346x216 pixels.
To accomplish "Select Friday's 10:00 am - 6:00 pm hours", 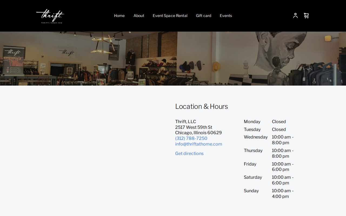I will 283,167.
